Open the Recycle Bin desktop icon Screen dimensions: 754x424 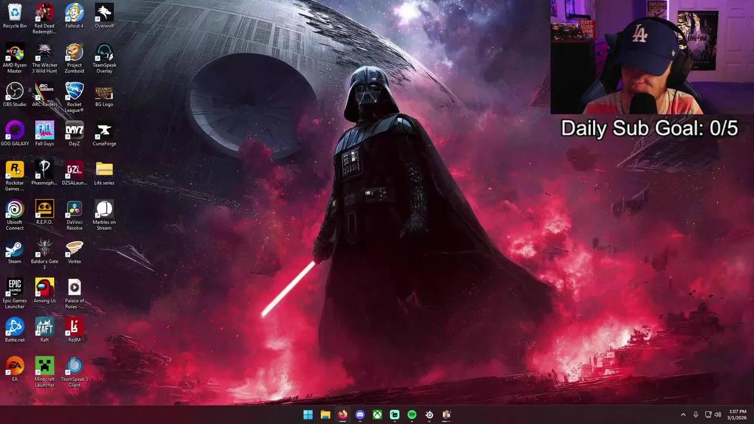[15, 16]
